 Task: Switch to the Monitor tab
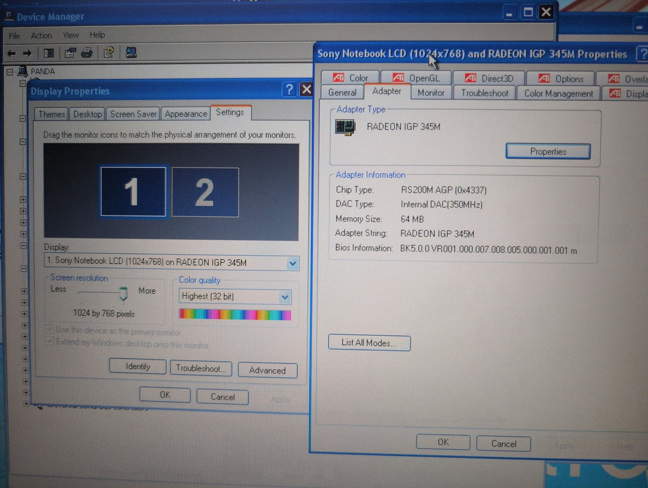431,93
